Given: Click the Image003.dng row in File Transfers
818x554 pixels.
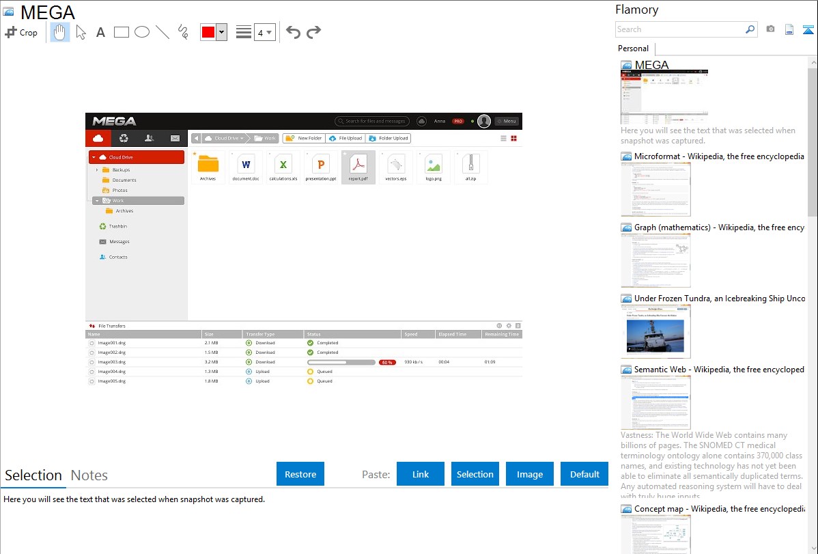Looking at the screenshot, I should point(304,362).
